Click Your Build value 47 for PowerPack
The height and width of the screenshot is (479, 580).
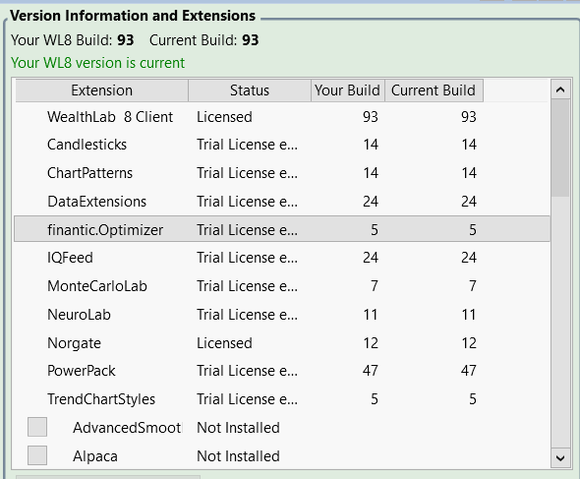[x=371, y=371]
